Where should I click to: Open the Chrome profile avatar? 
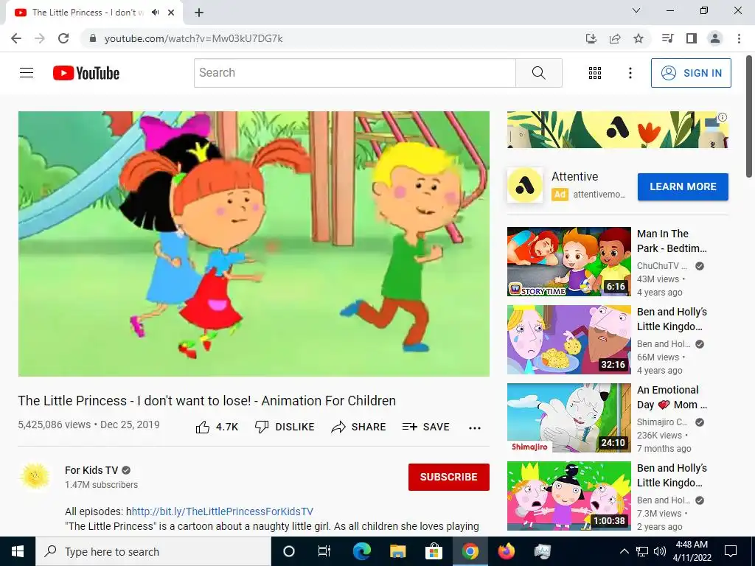[x=715, y=38]
